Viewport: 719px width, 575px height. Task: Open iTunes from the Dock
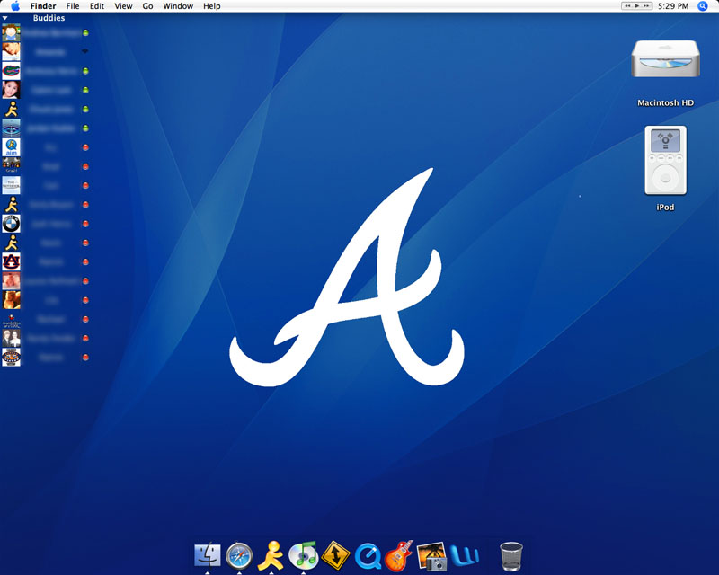(x=303, y=555)
